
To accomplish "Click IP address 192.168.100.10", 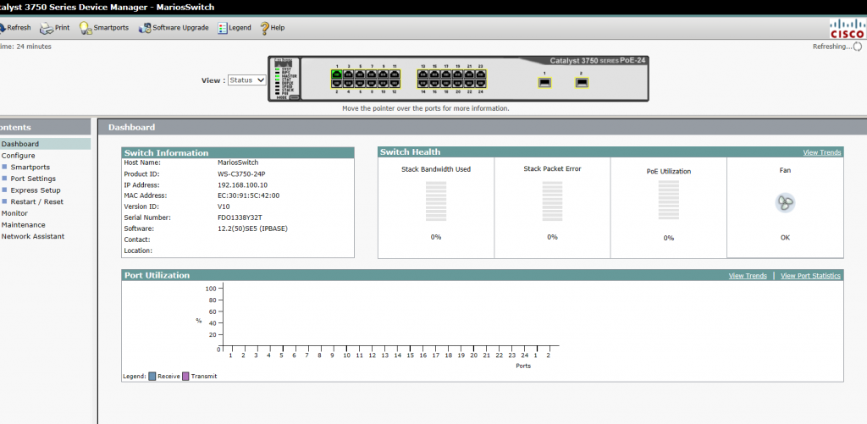I will tap(243, 185).
